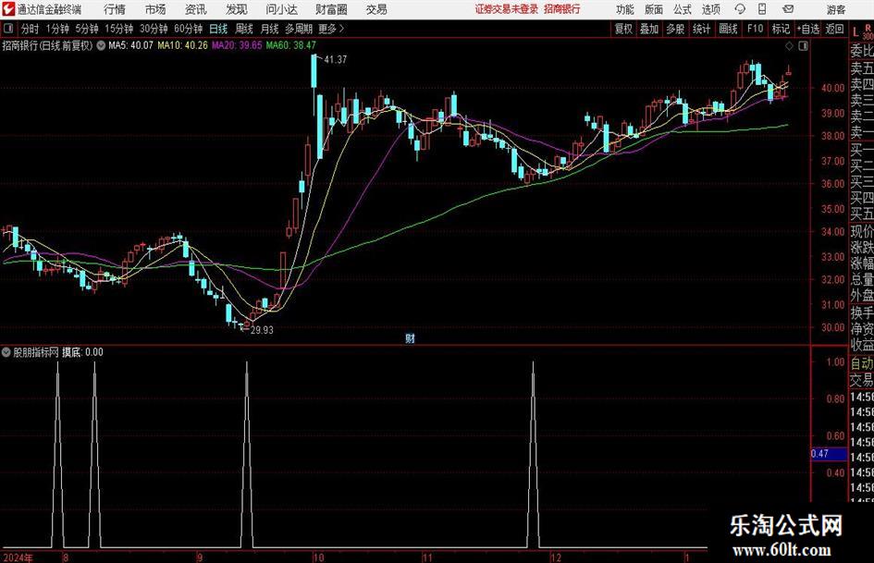Switch to 1分钟 period tab
874x563 pixels.
coord(57,29)
